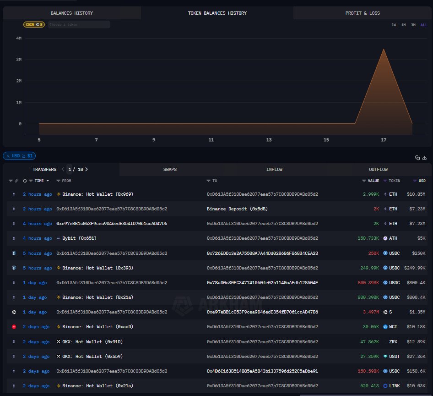This screenshot has width=433, height=396.
Task: Open Bybit (0x651) sender entity
Action: (x=79, y=238)
